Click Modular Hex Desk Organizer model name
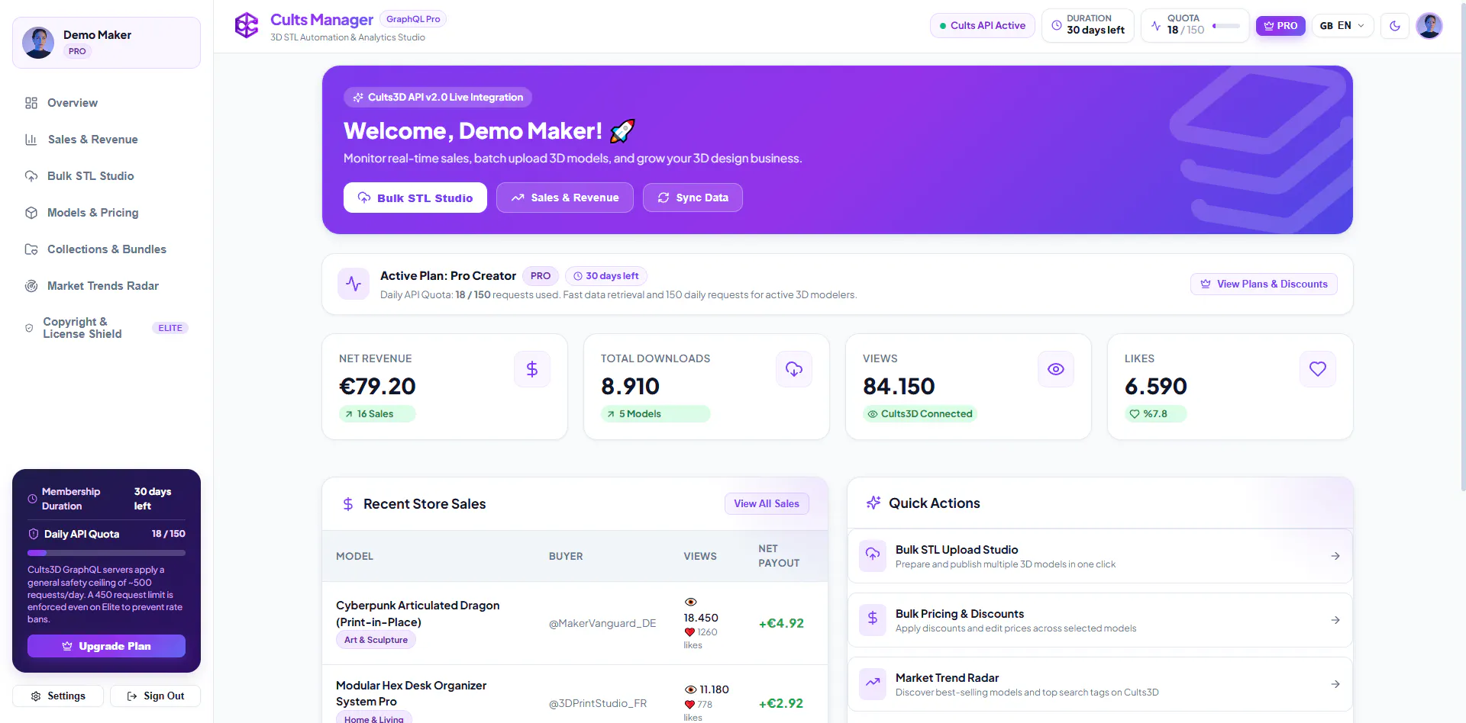1466x723 pixels. 412,694
